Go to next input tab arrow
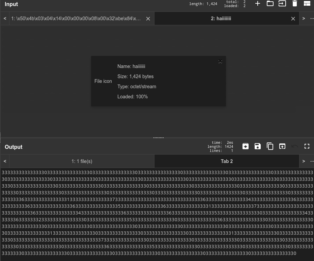 pos(304,19)
